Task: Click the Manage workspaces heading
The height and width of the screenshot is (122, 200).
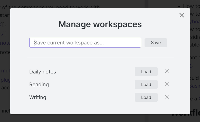Action: (100, 24)
